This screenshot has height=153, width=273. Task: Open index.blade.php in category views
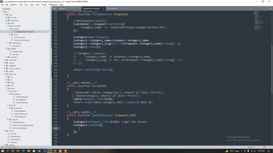click(x=22, y=102)
